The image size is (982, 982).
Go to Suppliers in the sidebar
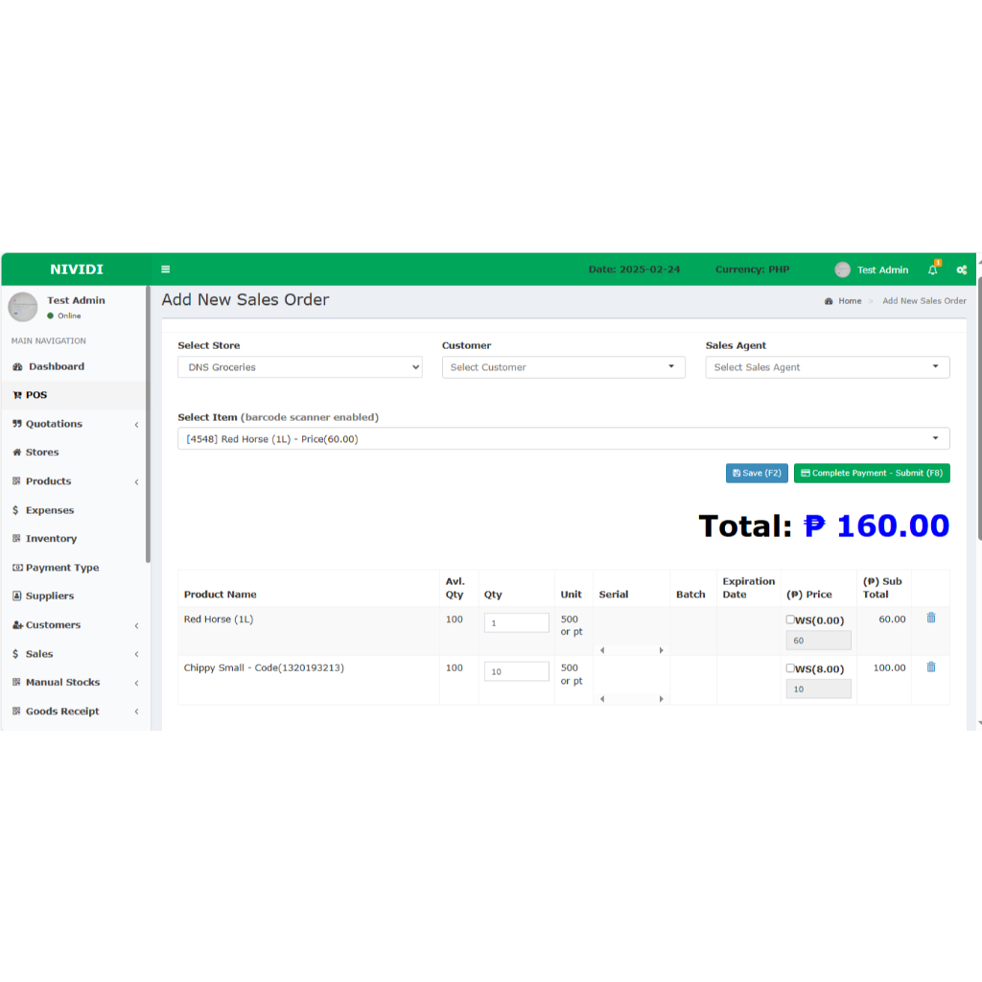tap(50, 596)
